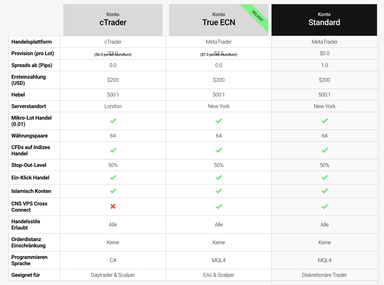This screenshot has height=285, width=384.
Task: Click True ECN CFDs auf Indizes checkmark
Action: pyautogui.click(x=219, y=150)
